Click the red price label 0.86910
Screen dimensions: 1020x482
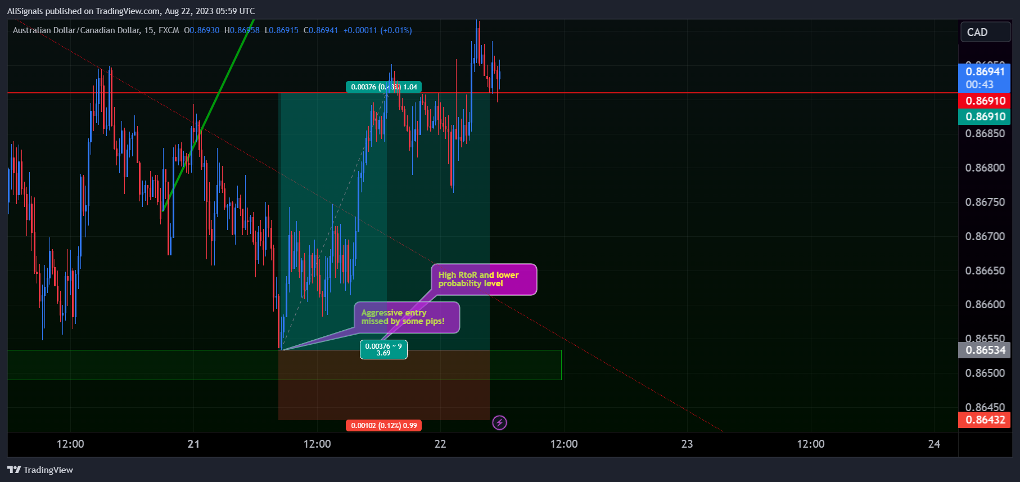[x=985, y=101]
